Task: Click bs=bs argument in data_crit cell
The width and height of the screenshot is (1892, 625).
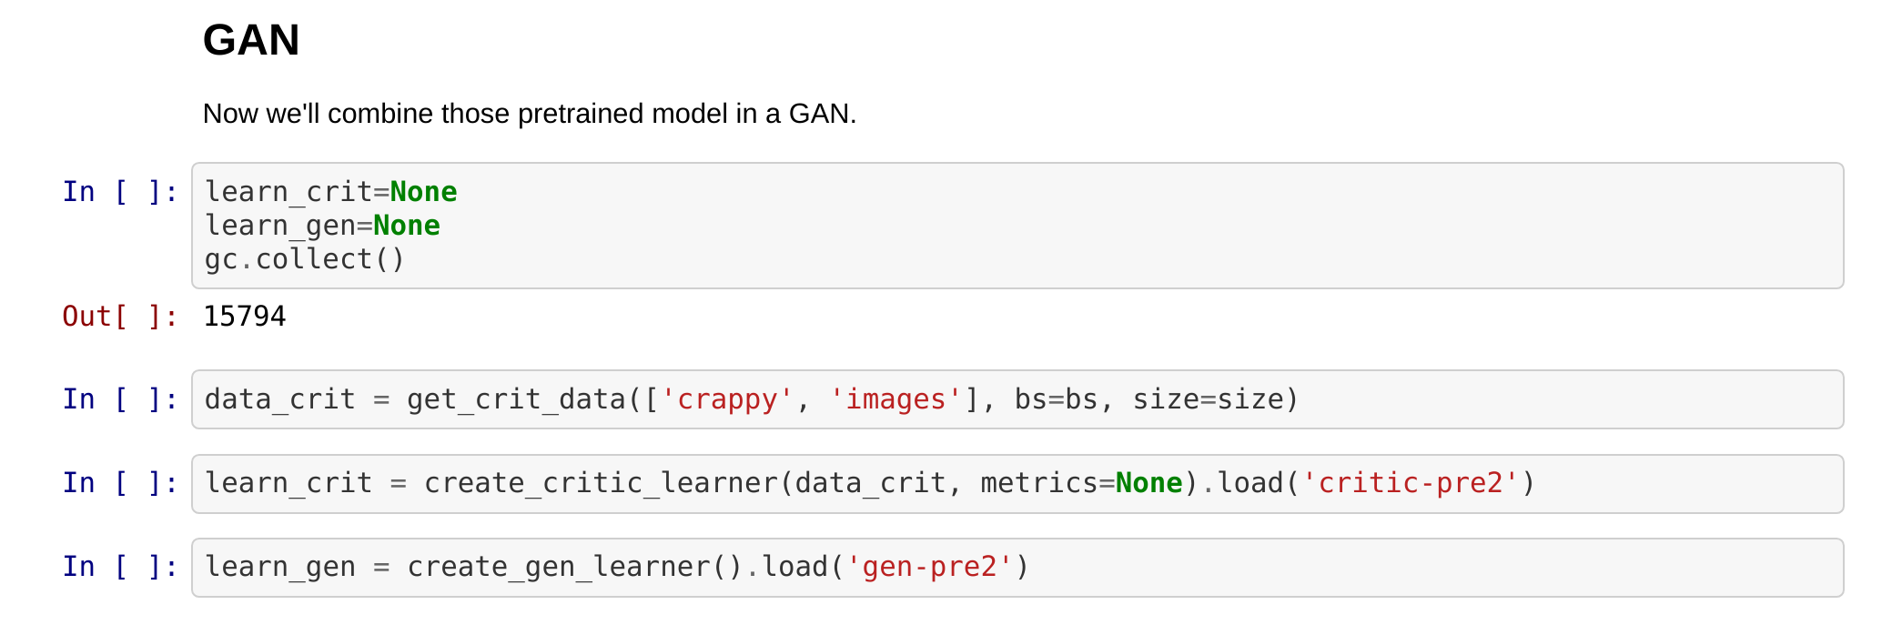Action: 1056,399
